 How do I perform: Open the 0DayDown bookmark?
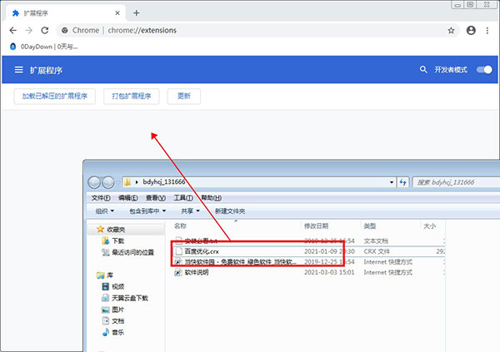tap(44, 47)
